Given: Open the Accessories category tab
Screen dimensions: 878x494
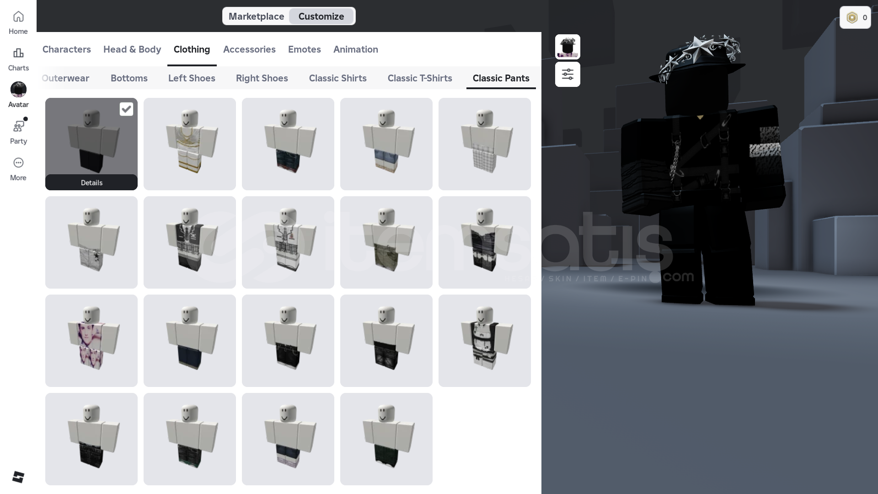Looking at the screenshot, I should [249, 49].
